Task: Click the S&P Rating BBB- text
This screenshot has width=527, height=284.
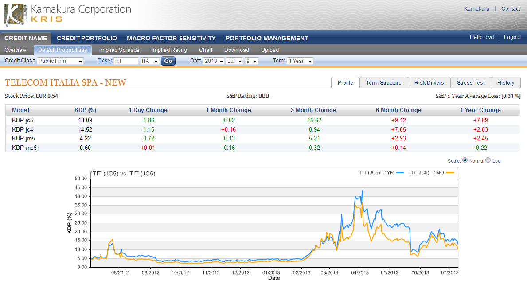Action: coord(249,96)
